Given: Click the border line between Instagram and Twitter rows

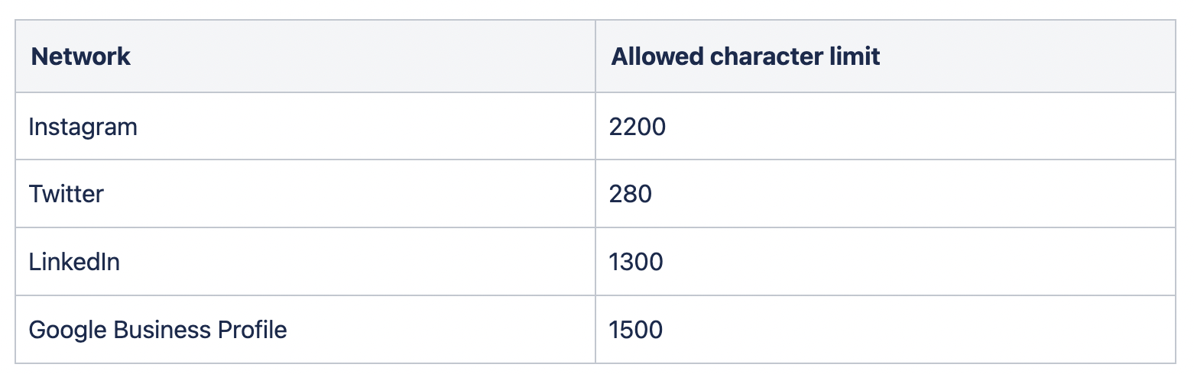Looking at the screenshot, I should [595, 160].
